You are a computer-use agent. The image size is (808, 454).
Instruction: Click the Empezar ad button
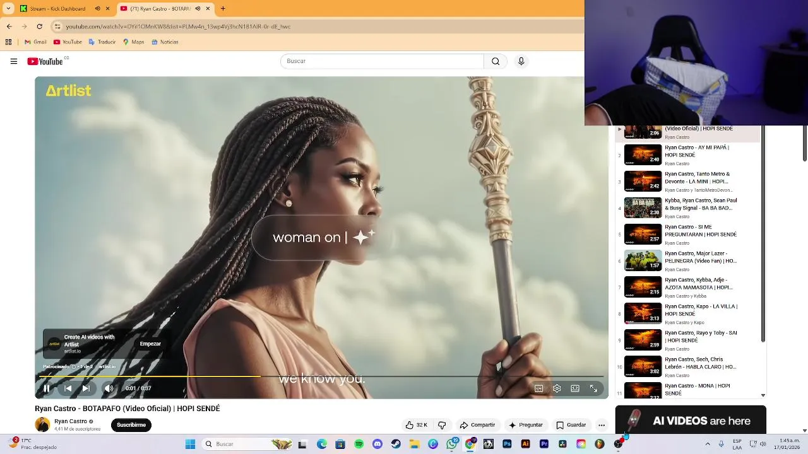coord(150,344)
